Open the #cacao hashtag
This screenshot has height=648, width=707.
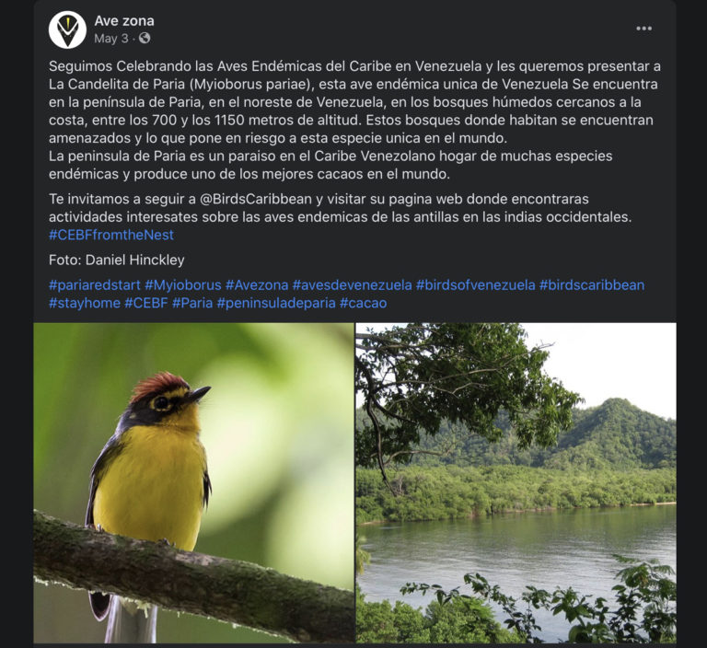363,303
